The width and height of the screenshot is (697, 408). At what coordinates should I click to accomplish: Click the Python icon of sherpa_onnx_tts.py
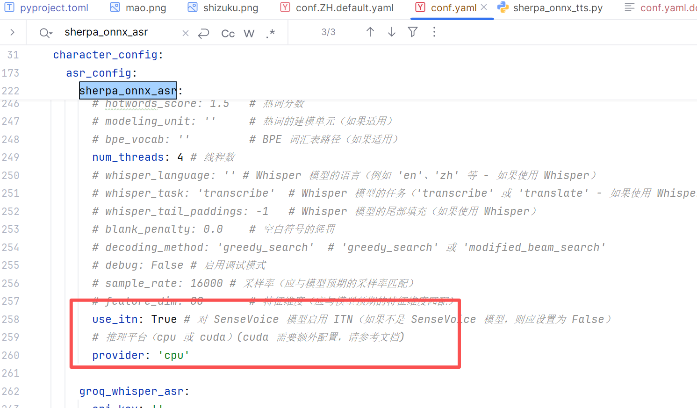503,7
